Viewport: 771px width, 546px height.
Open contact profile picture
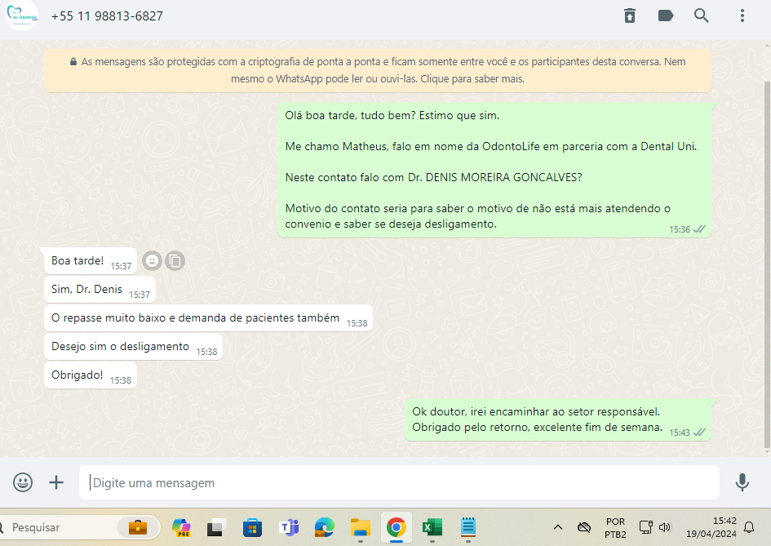(x=22, y=16)
